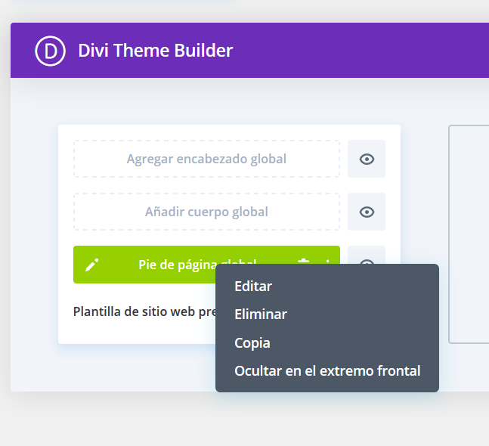Click the pencil icon on global footer
Image resolution: width=489 pixels, height=446 pixels.
[92, 265]
